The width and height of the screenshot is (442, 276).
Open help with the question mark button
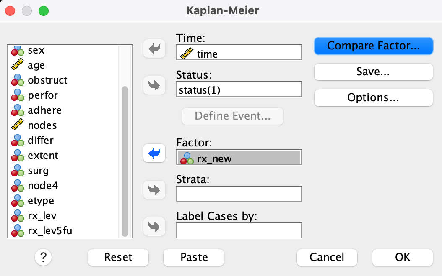pos(43,257)
